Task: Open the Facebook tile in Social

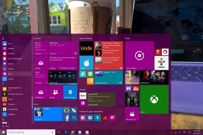Action: [67, 118]
